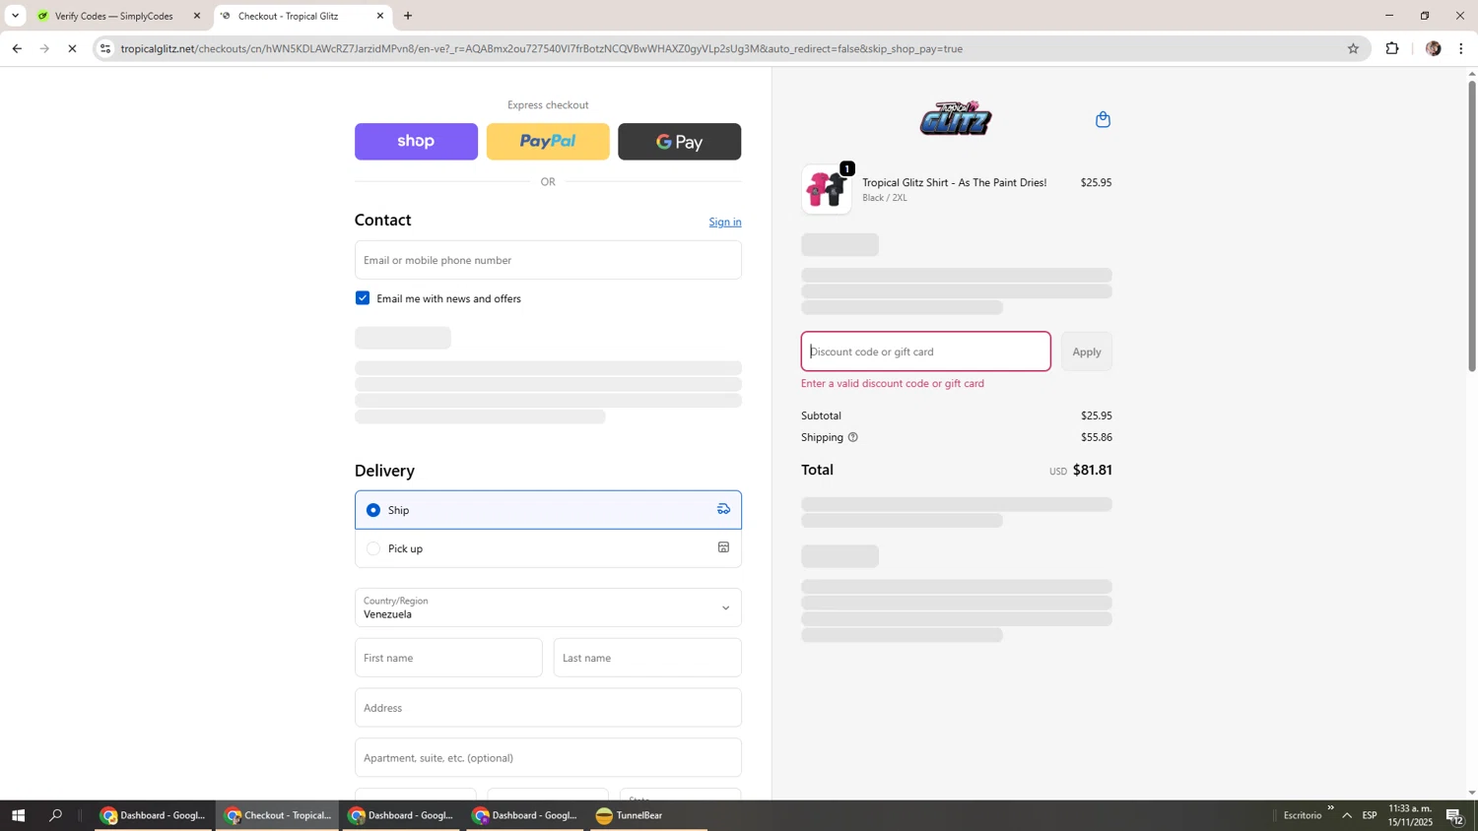The width and height of the screenshot is (1478, 831).
Task: Select the Checkout - Tropical Glitz tab
Action: [x=302, y=16]
